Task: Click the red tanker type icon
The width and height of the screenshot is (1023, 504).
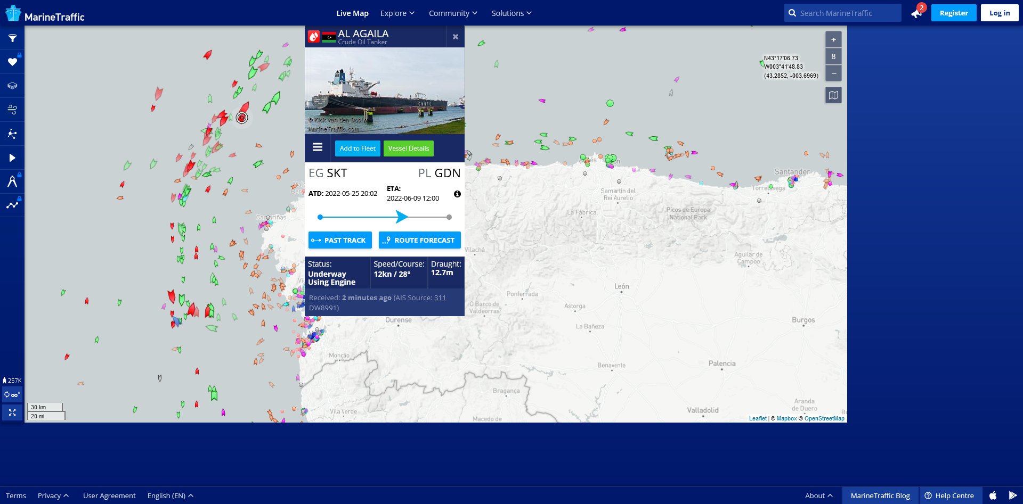Action: coord(314,37)
